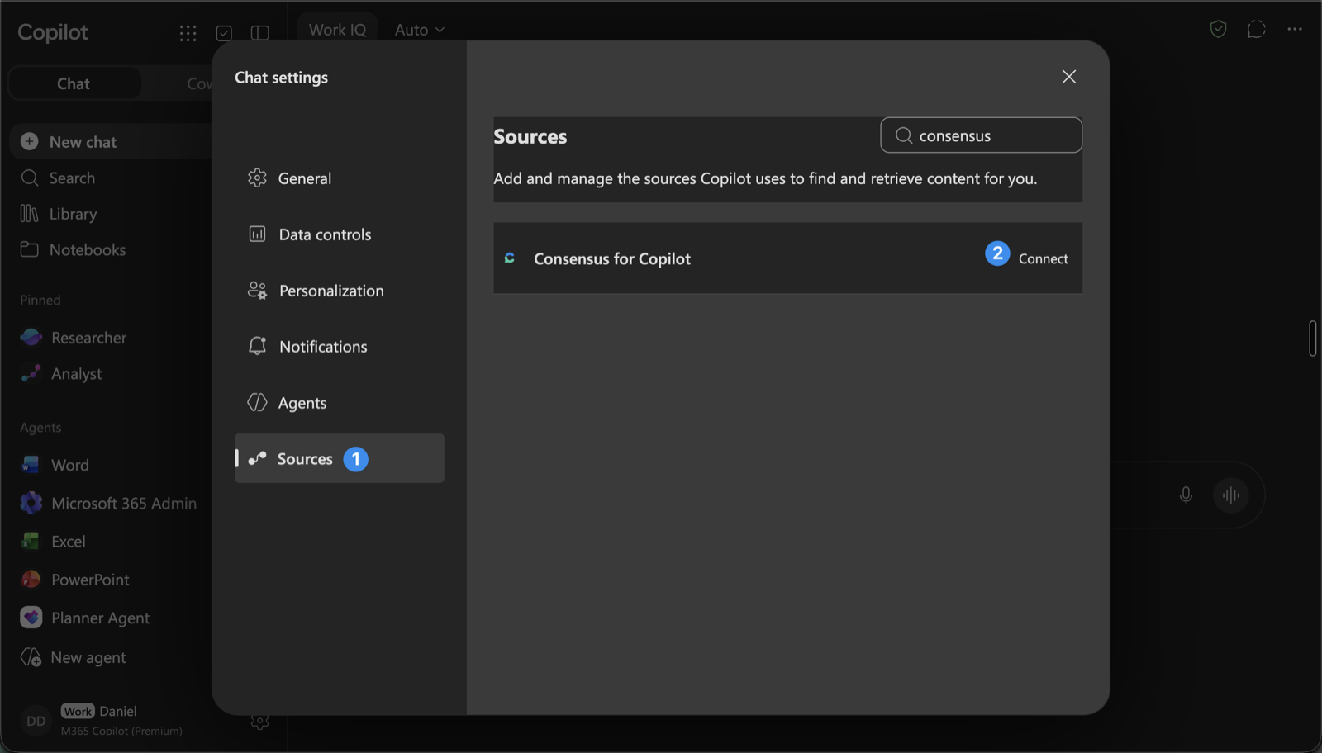Click the Sources heading text

click(x=530, y=136)
